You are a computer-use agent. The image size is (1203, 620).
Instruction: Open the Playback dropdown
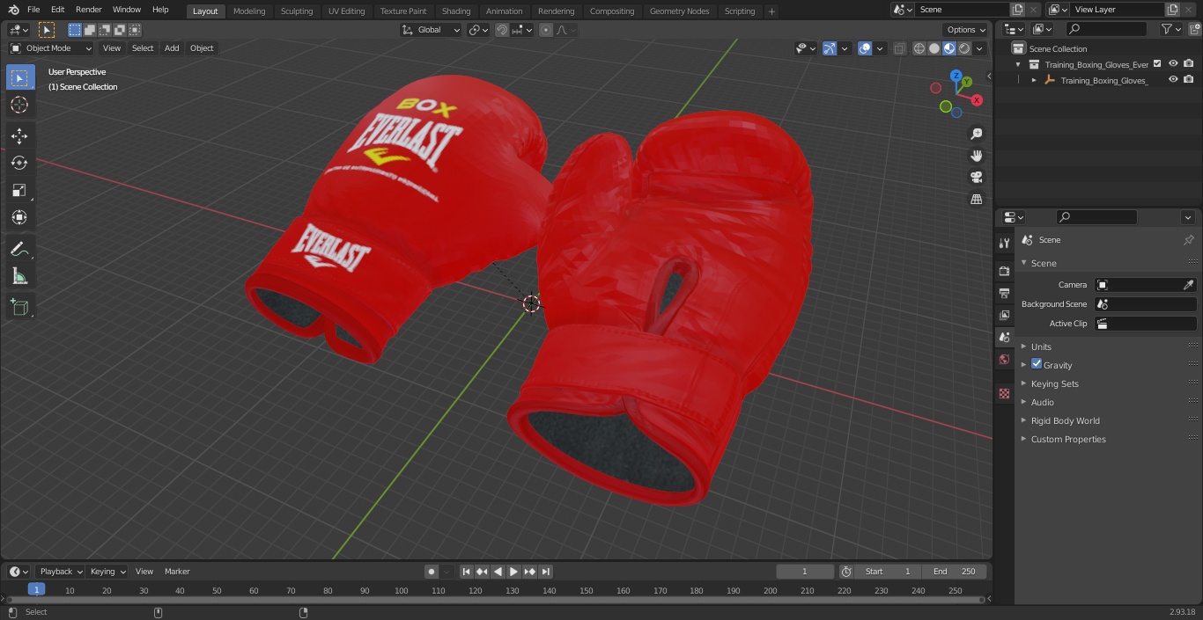[61, 572]
